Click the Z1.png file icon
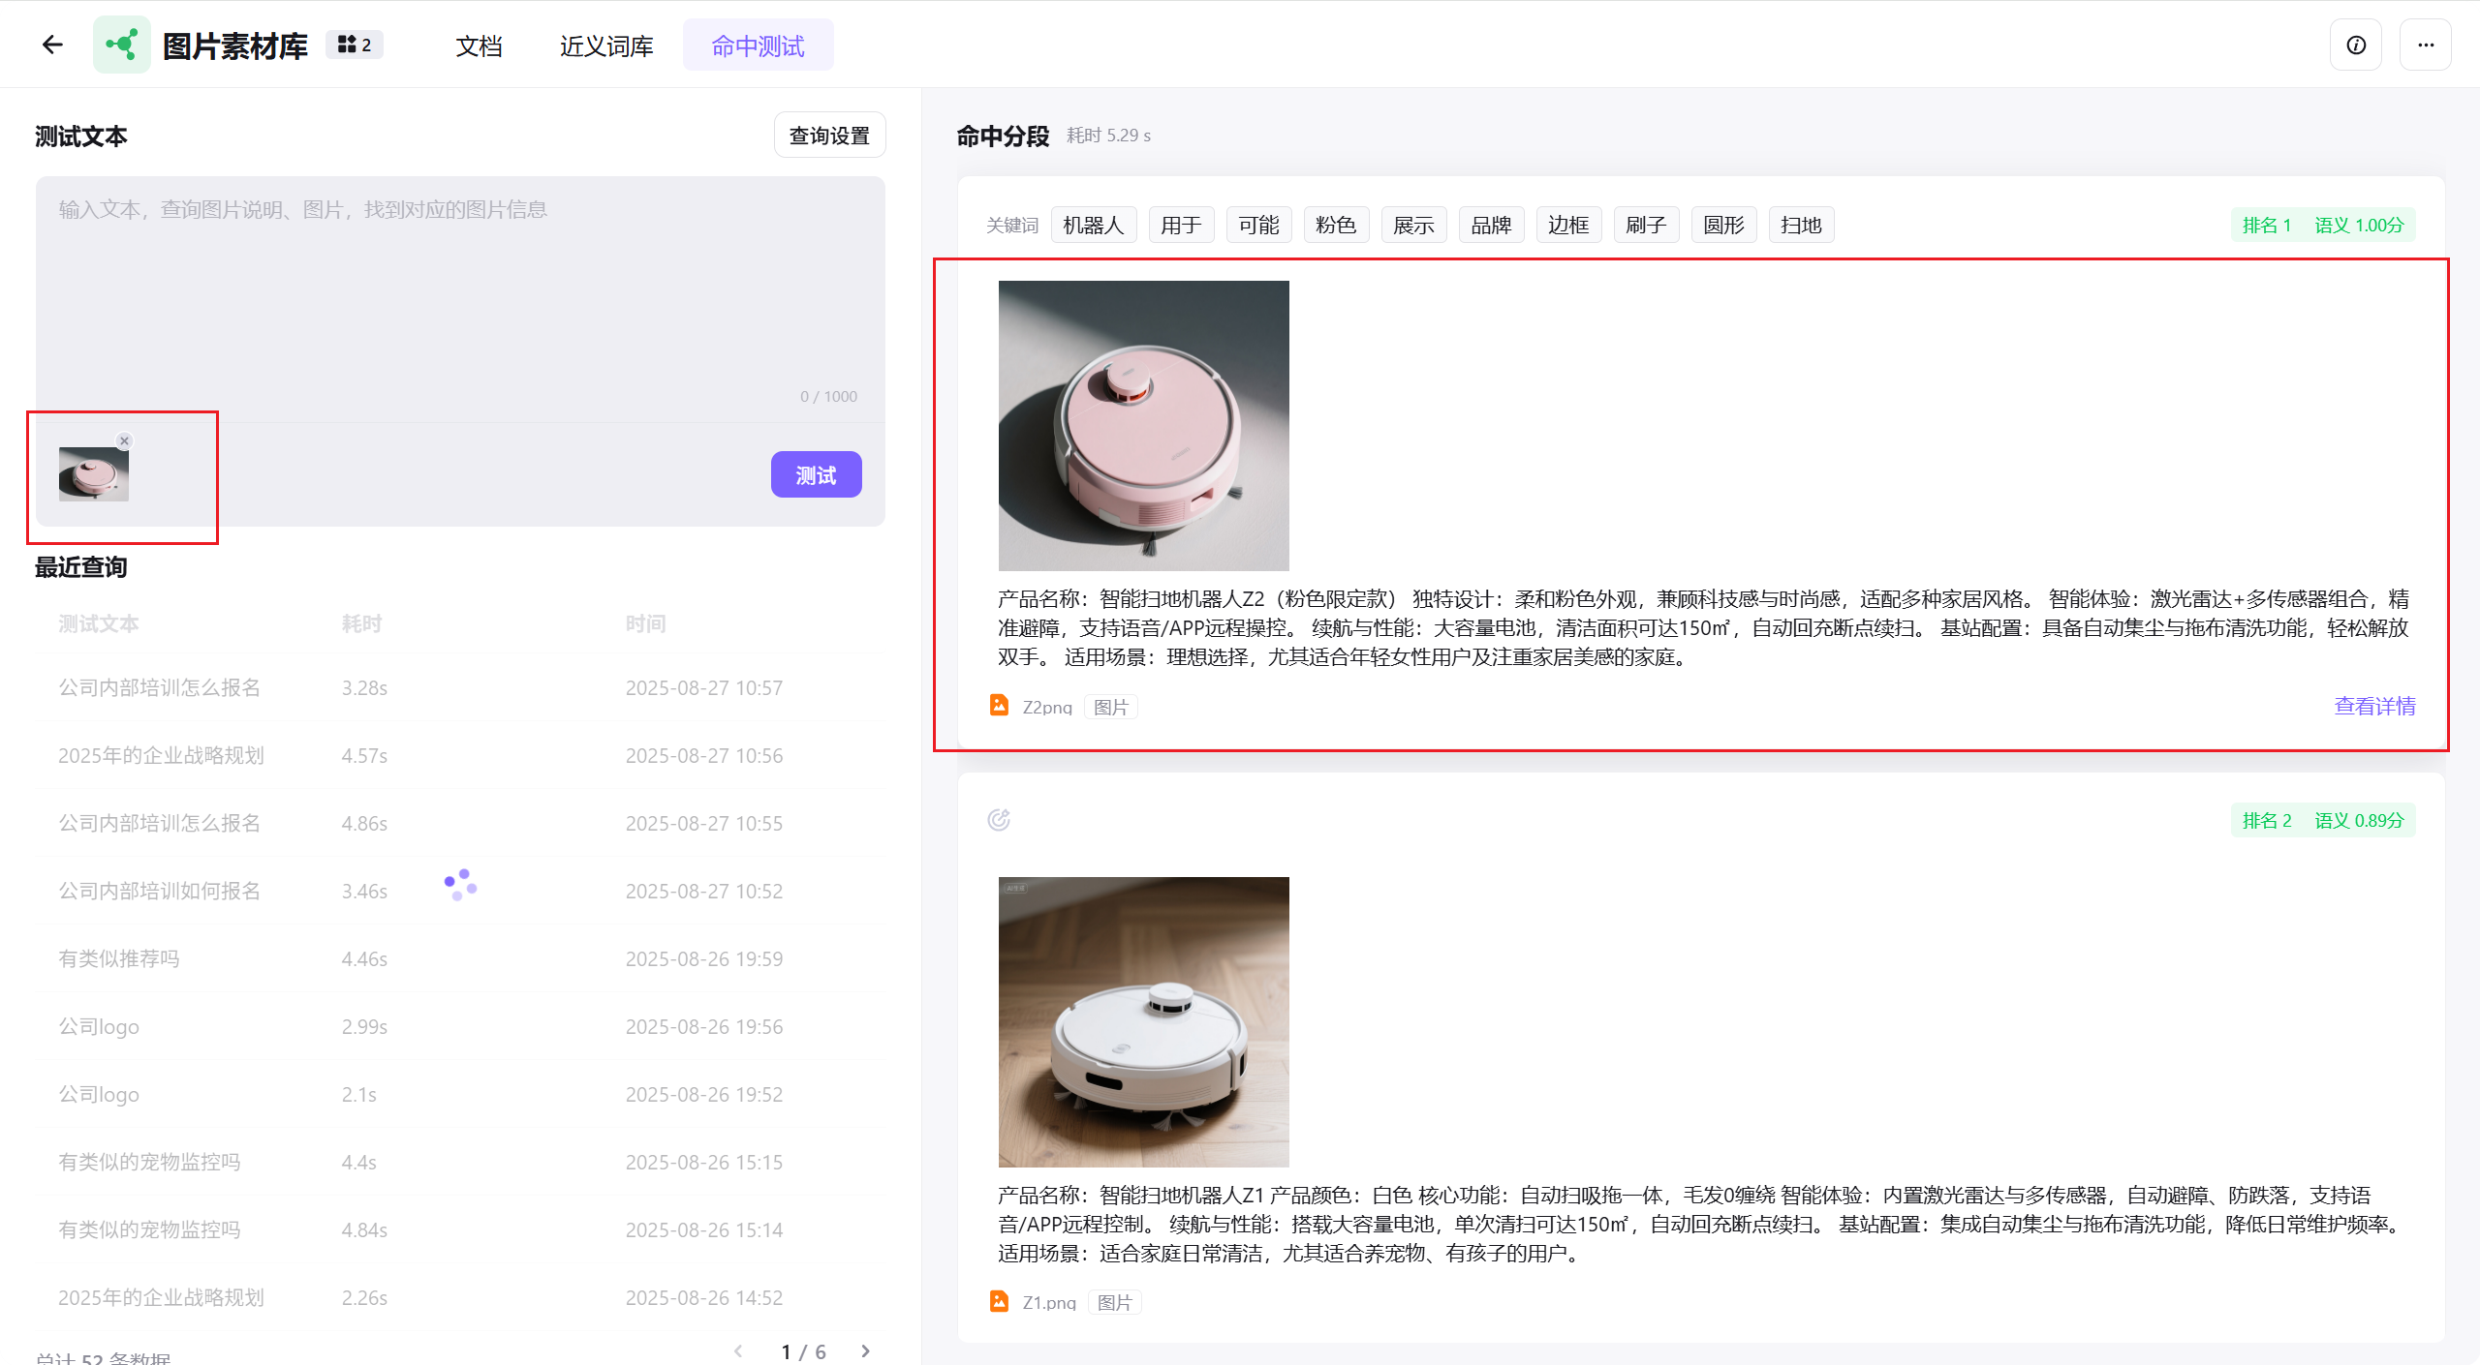 [999, 1302]
